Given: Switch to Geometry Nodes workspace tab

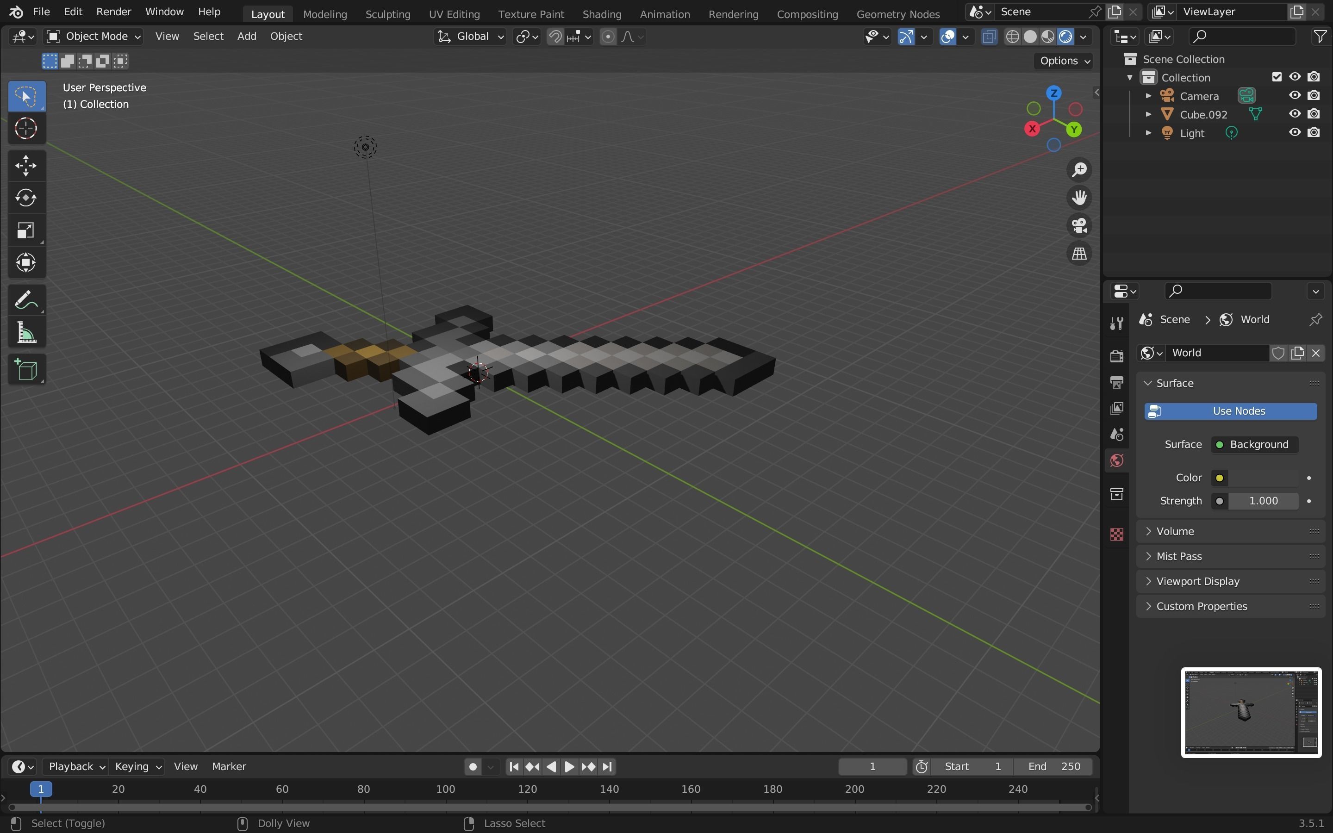Looking at the screenshot, I should point(898,14).
